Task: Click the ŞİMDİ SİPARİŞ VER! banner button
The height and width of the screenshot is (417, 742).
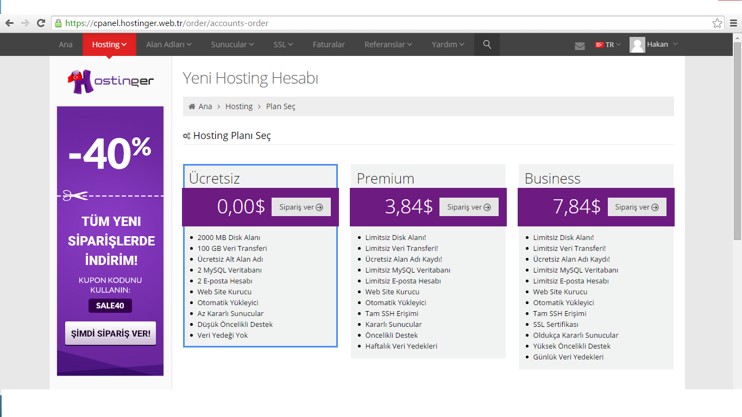Action: [110, 333]
